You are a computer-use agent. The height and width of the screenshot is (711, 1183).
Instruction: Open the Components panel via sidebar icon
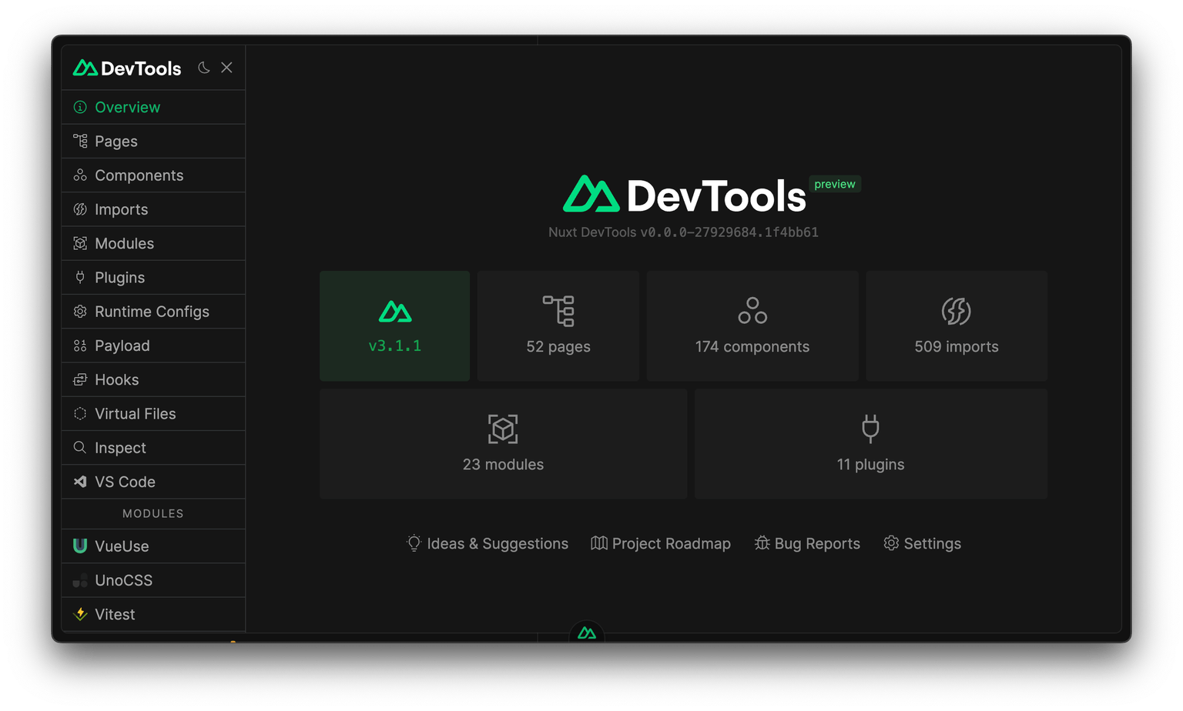[x=80, y=175]
